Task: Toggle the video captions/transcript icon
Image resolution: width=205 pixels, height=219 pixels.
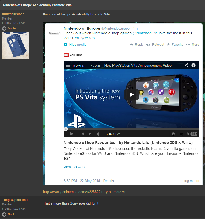Action: (x=181, y=134)
